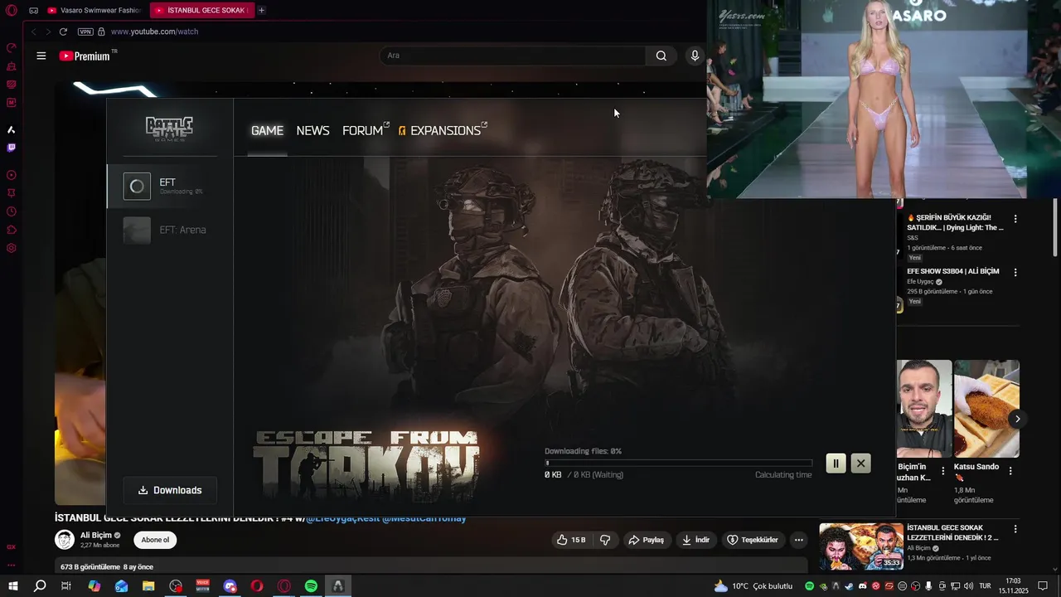
Task: Open the Ali Biçim channel avatar
Action: click(65, 540)
